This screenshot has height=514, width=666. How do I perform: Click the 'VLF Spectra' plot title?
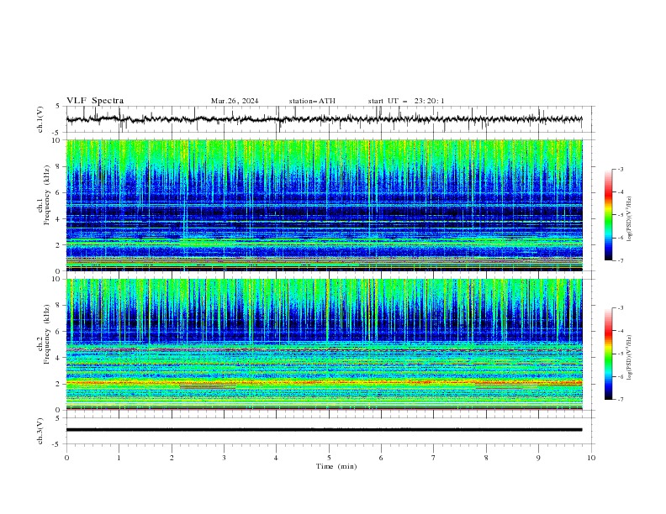(95, 101)
